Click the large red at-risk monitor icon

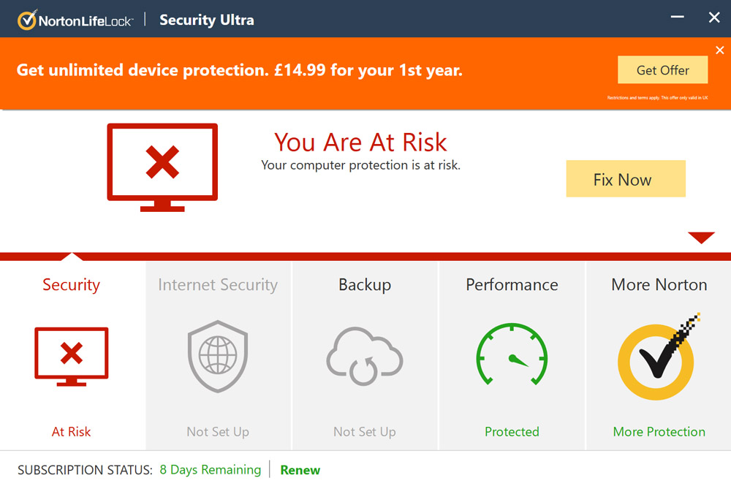[162, 167]
